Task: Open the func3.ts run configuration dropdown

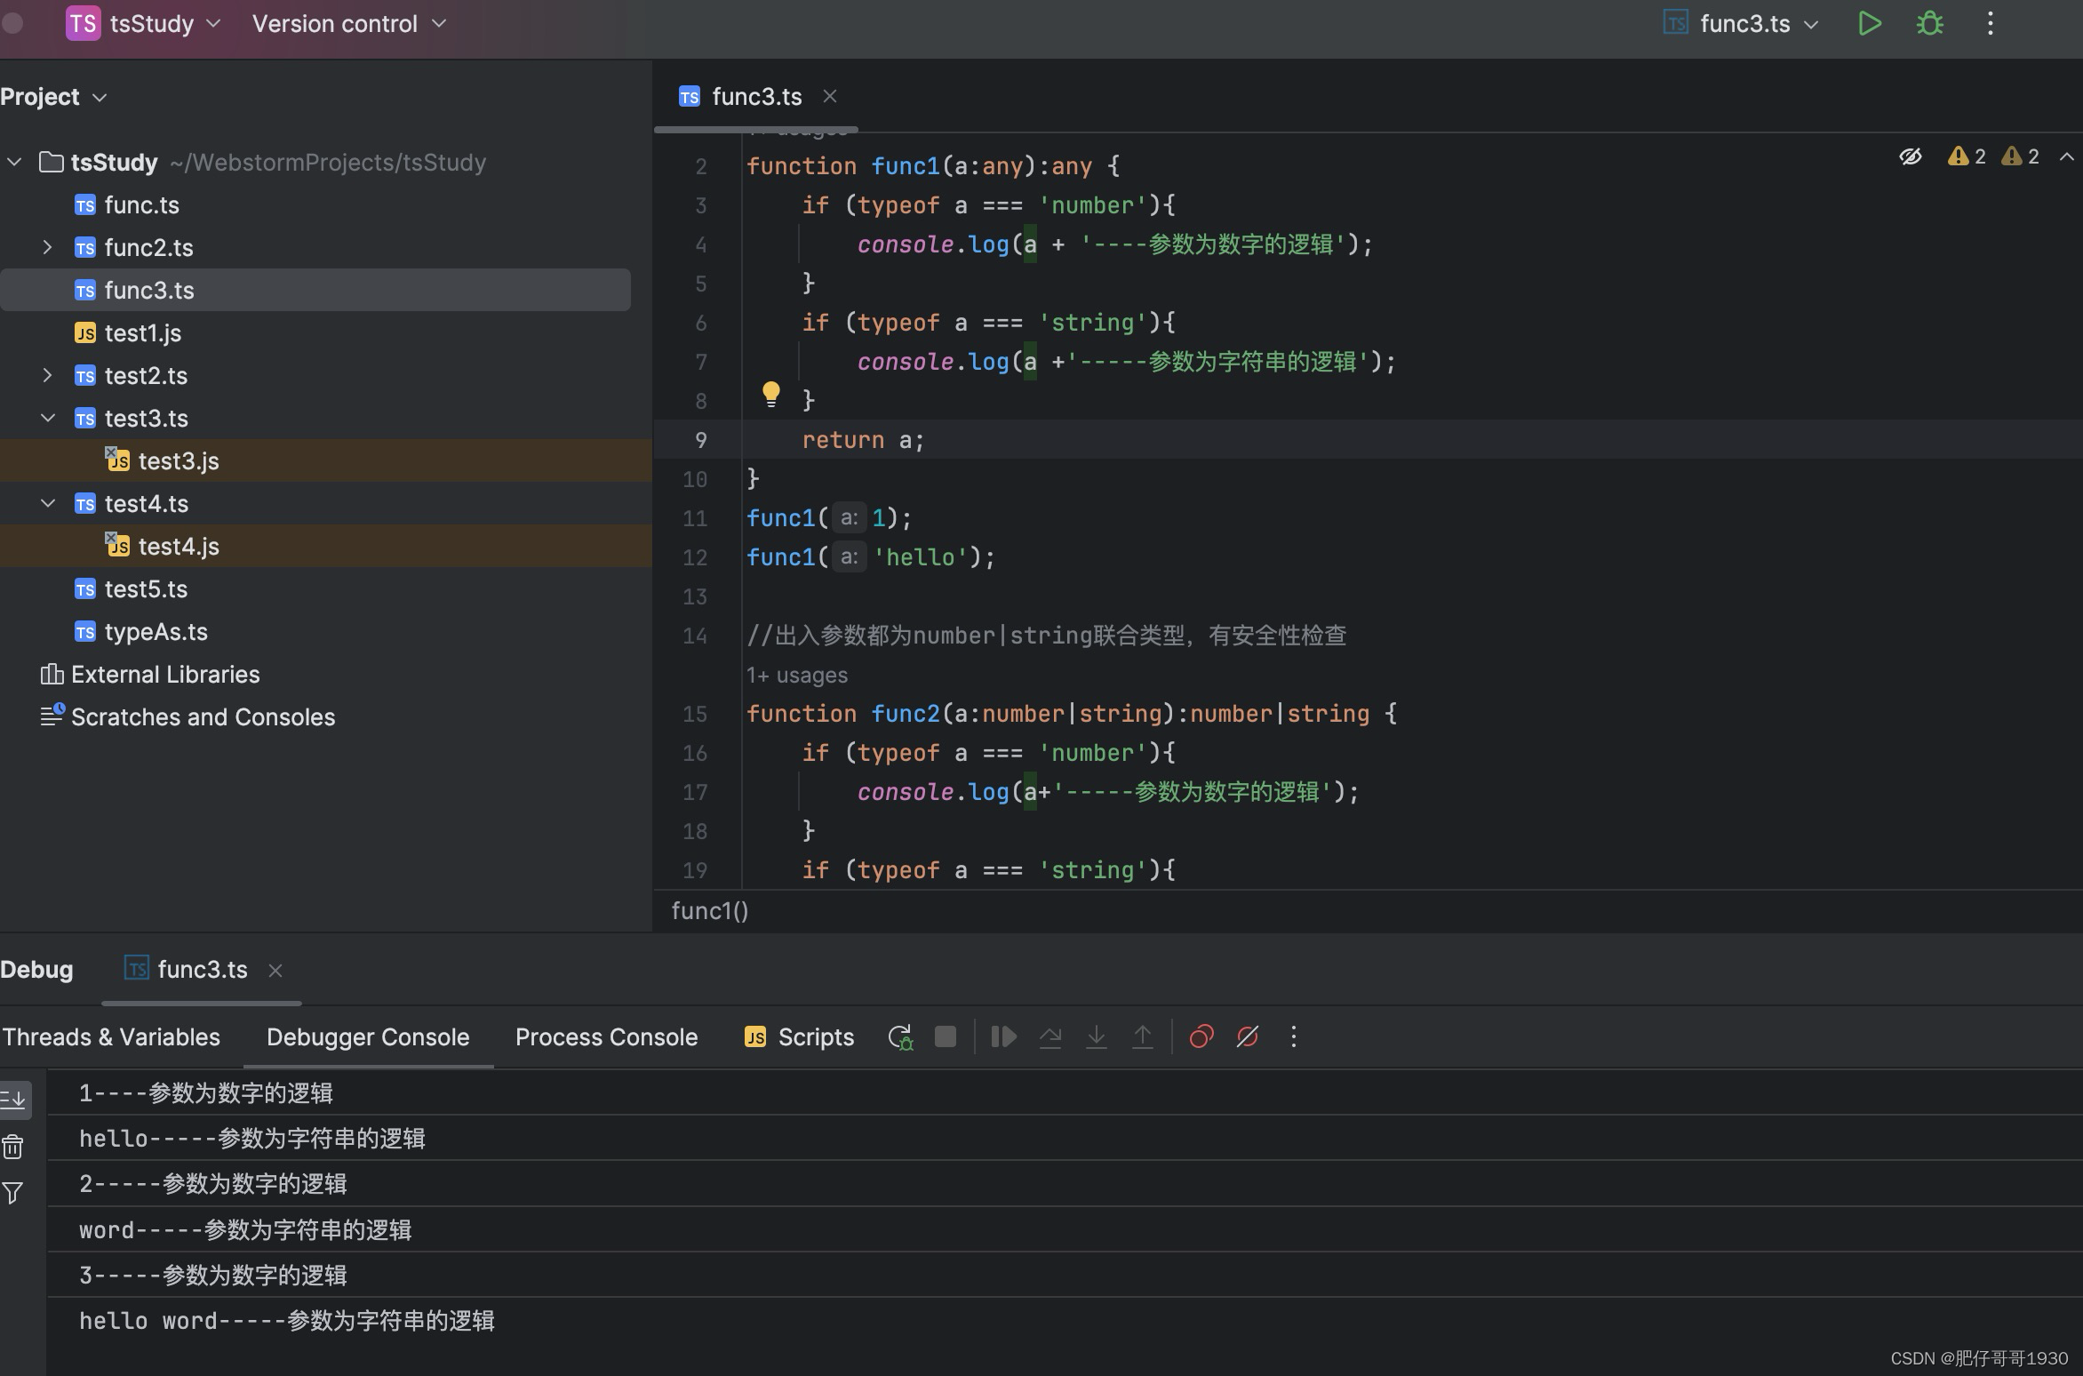Action: pos(1742,24)
